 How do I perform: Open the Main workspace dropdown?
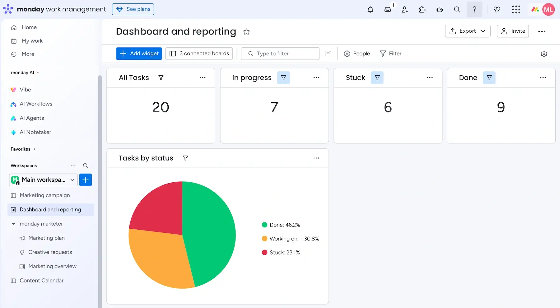(72, 180)
